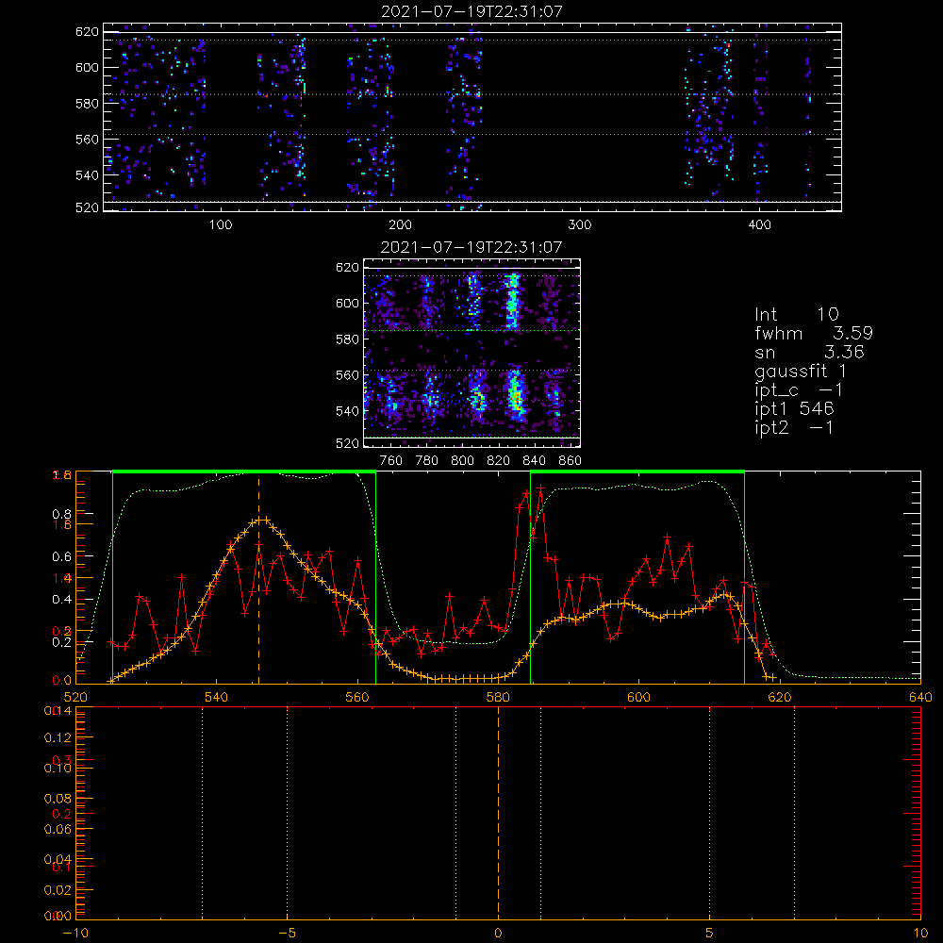The width and height of the screenshot is (943, 943).
Task: Click the middle spectrogram image panel
Action: pyautogui.click(x=472, y=353)
